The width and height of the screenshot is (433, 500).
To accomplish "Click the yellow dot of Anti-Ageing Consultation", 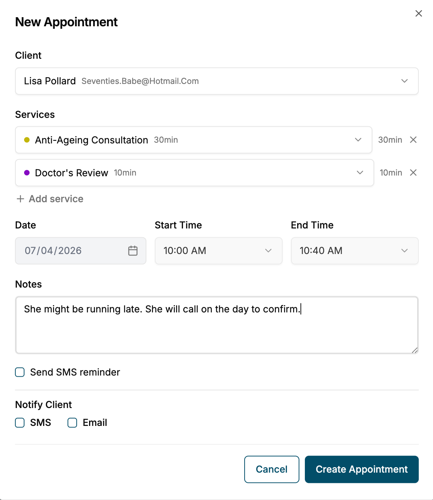I will pos(27,140).
